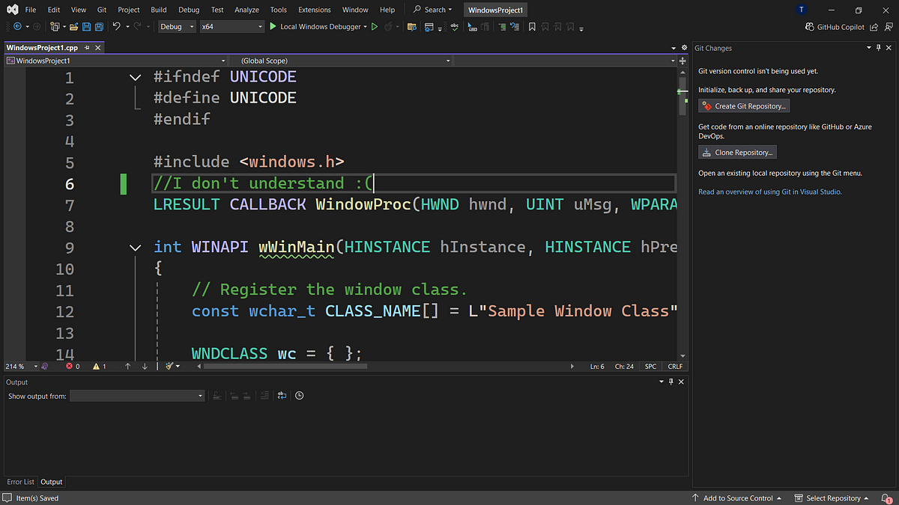Image resolution: width=899 pixels, height=505 pixels.
Task: Pin the Output panel
Action: 671,382
